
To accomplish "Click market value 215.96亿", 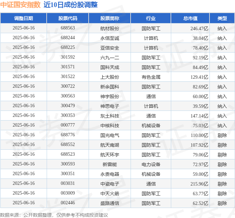I will click(x=199, y=184).
